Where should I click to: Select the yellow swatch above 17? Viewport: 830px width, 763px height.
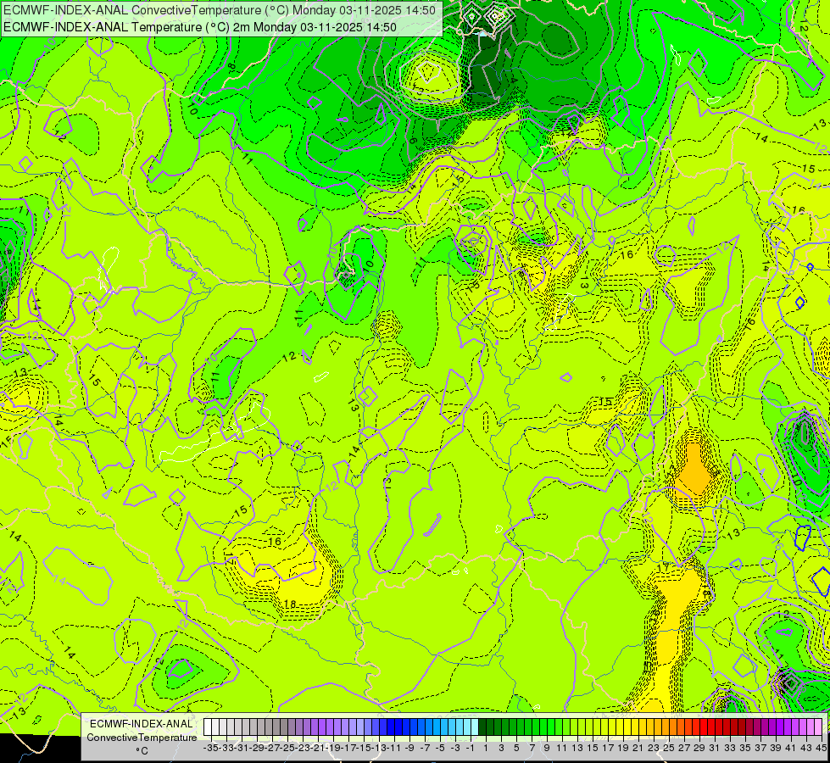pos(604,727)
